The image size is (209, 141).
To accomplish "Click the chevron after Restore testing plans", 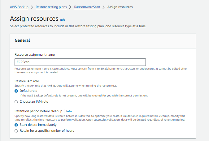I will pyautogui.click(x=70, y=7).
